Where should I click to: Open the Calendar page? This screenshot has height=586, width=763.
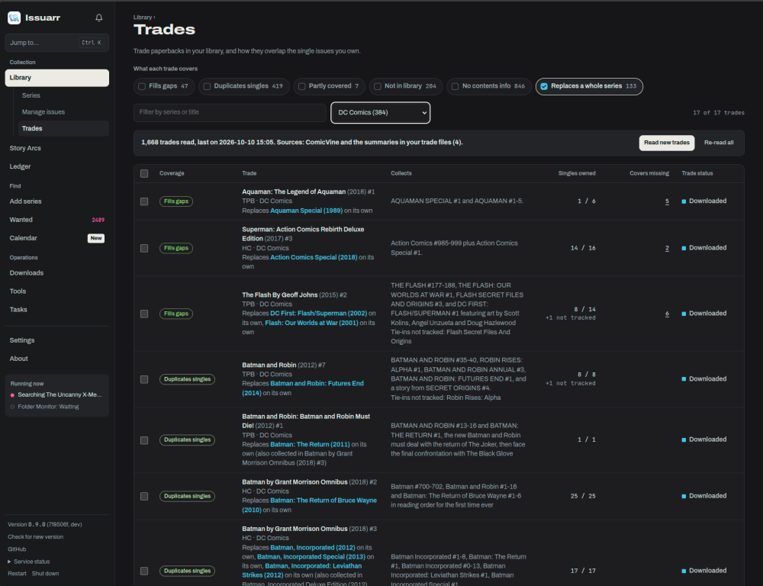[24, 238]
